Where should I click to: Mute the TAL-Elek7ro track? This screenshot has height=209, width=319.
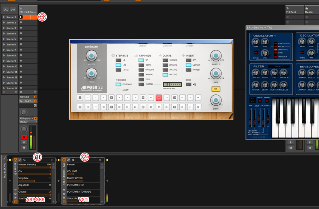tap(24, 148)
